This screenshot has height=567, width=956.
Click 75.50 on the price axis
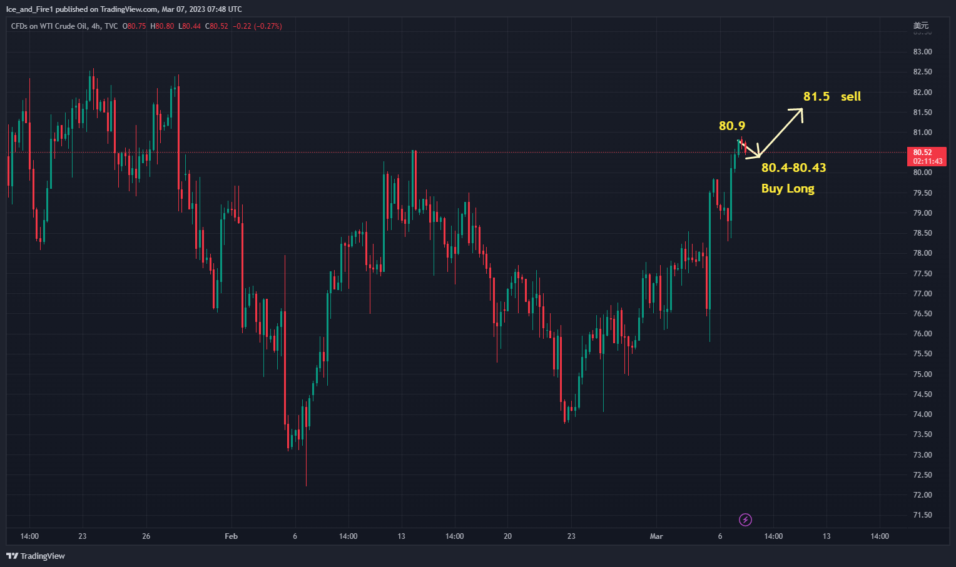click(922, 354)
